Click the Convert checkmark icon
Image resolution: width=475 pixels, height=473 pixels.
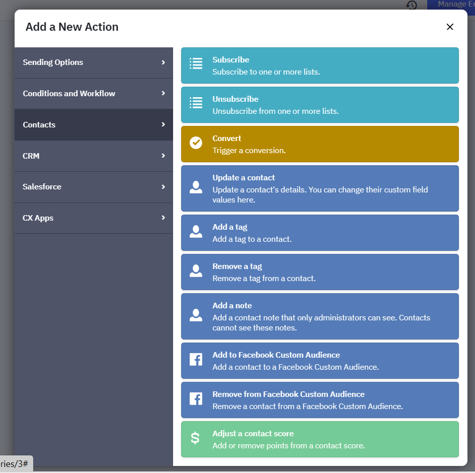pyautogui.click(x=196, y=142)
